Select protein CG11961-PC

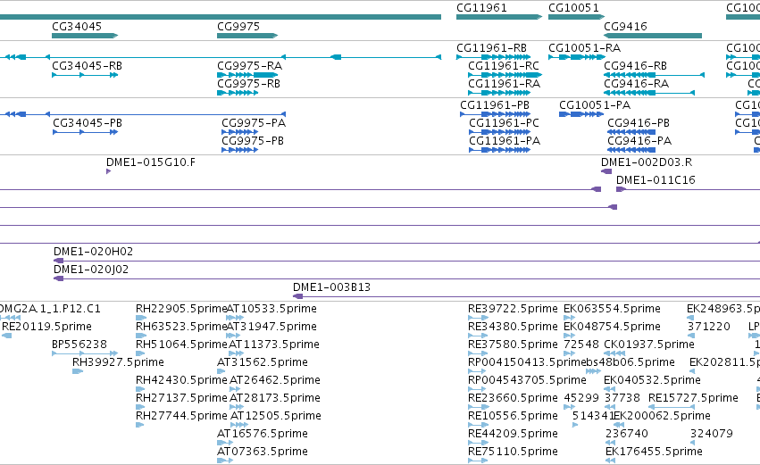(x=500, y=132)
